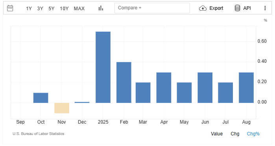This screenshot has width=275, height=146.
Task: Click the U.S. Bureau of Labor Statistics source
Action: pyautogui.click(x=39, y=134)
